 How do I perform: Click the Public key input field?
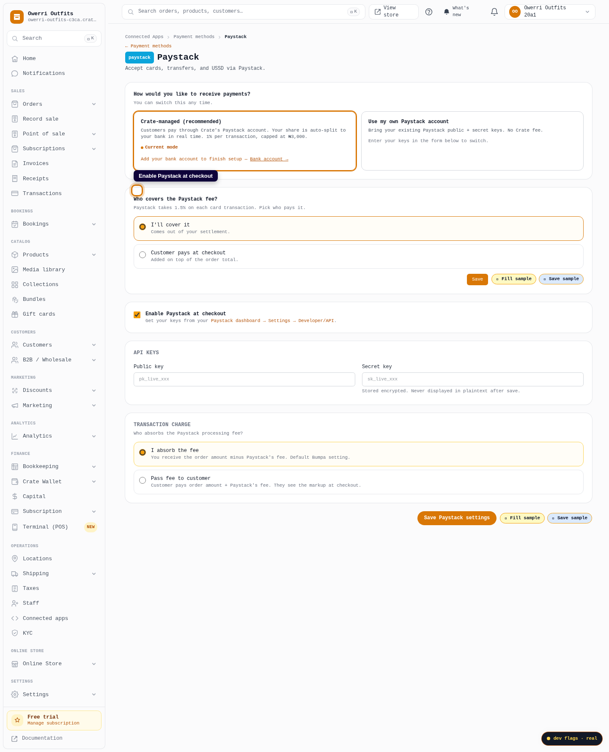point(244,379)
